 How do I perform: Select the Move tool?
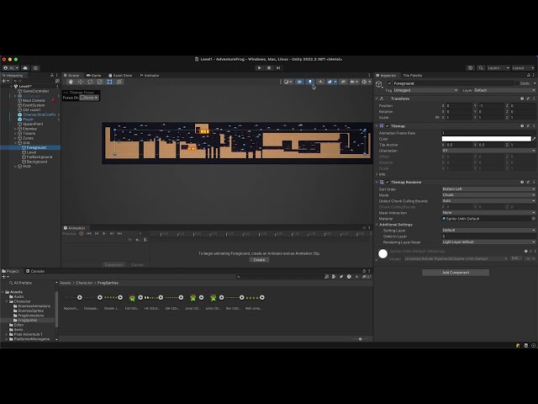81,82
